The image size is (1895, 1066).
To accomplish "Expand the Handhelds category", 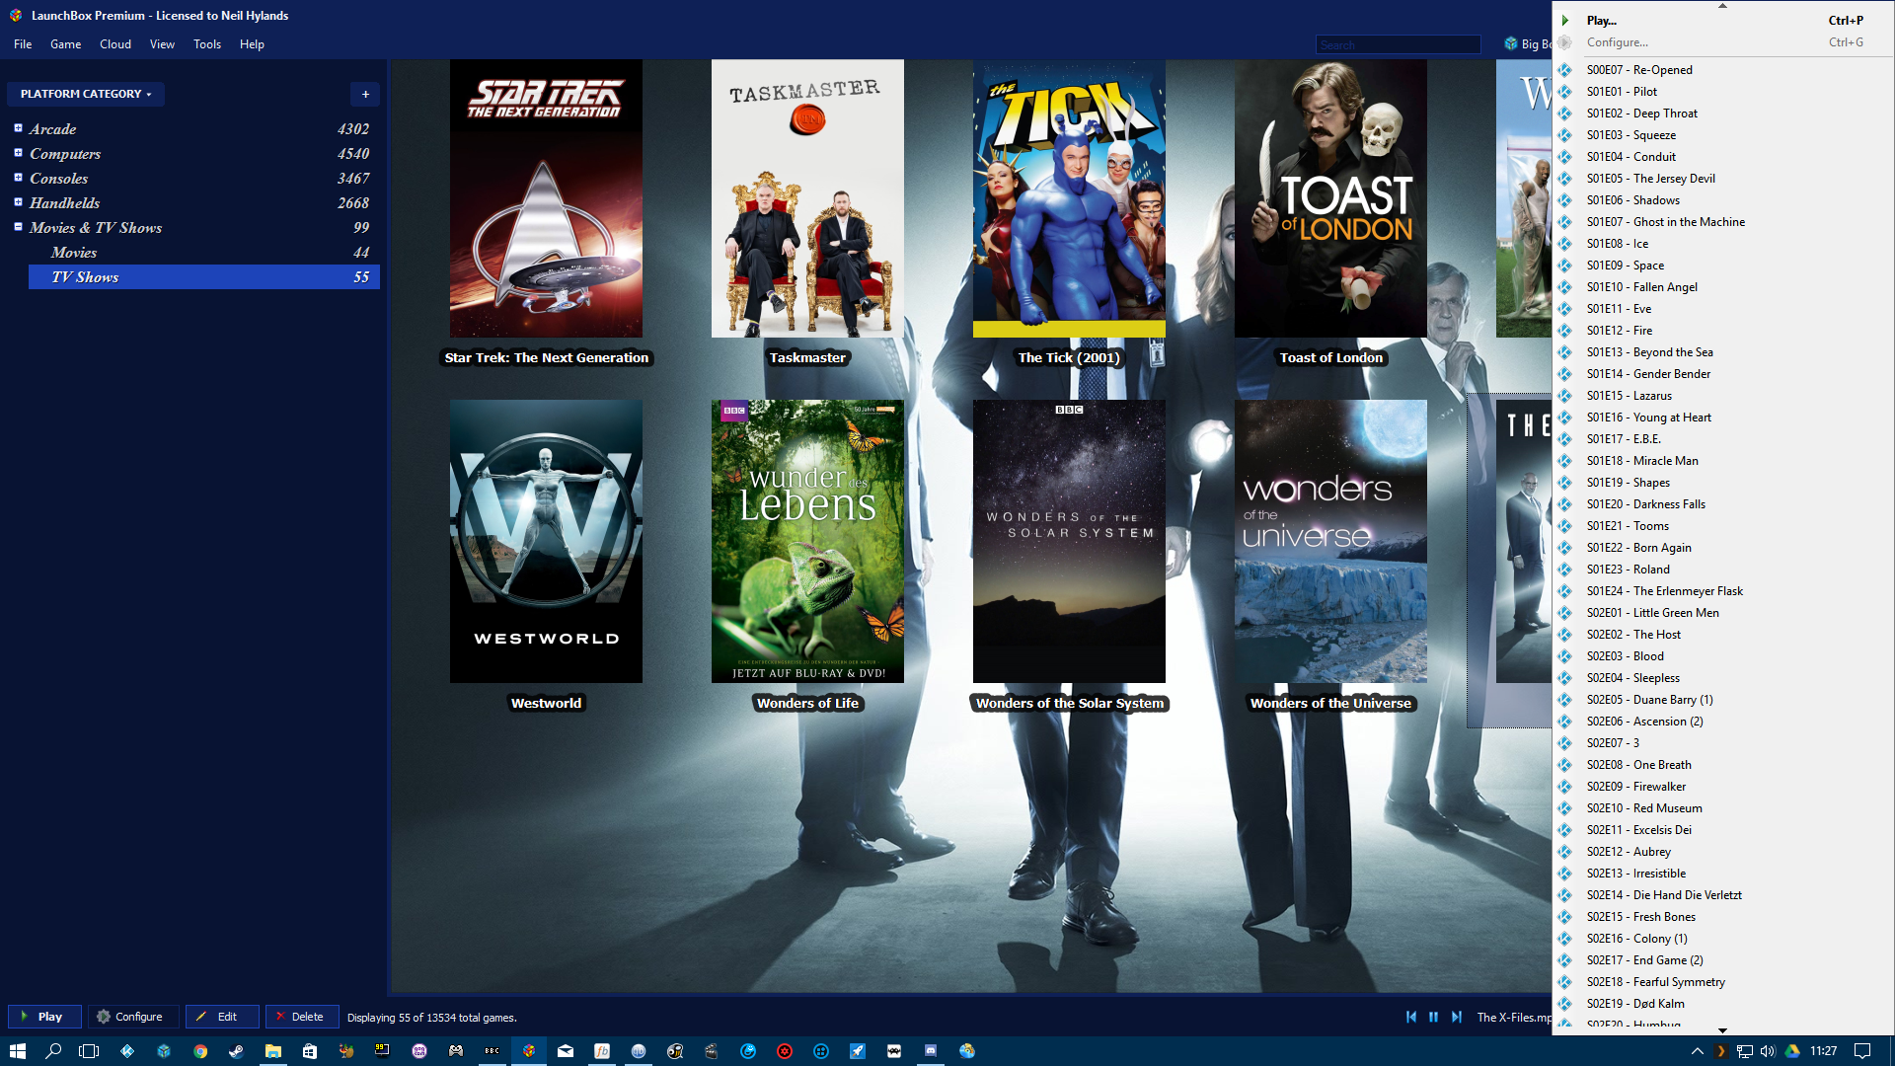I will pyautogui.click(x=18, y=202).
